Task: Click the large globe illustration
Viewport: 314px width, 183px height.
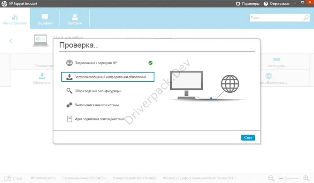Action: tap(230, 84)
